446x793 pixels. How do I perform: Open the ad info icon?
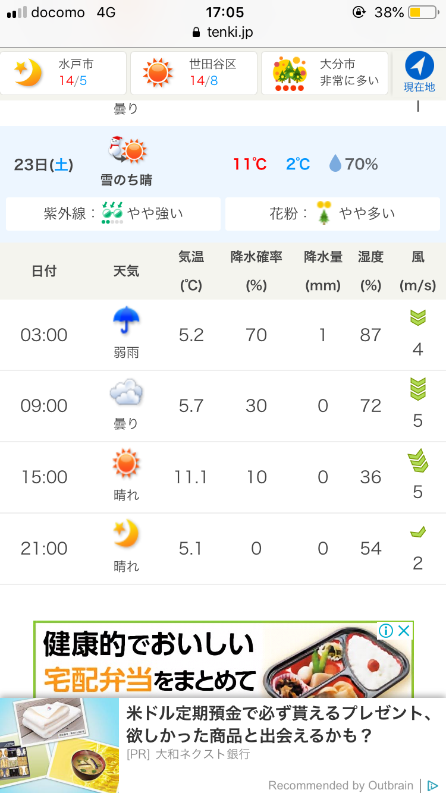click(x=386, y=631)
